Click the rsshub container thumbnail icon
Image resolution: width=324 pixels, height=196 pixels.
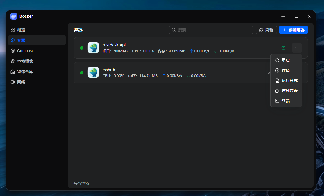click(93, 72)
